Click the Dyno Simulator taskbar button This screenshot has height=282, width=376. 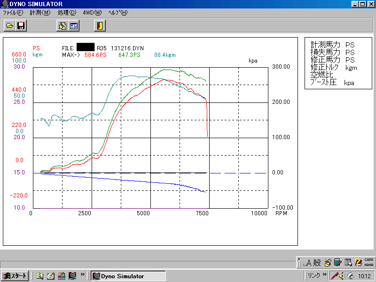[128, 276]
